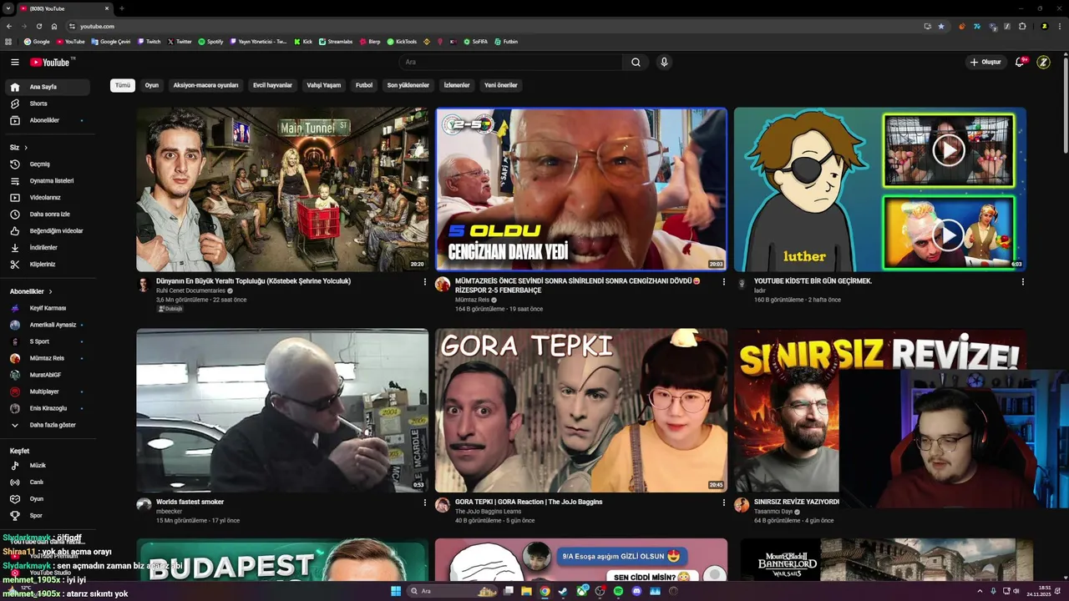Open Müzik under Keşfet
This screenshot has height=601, width=1069.
[47, 466]
